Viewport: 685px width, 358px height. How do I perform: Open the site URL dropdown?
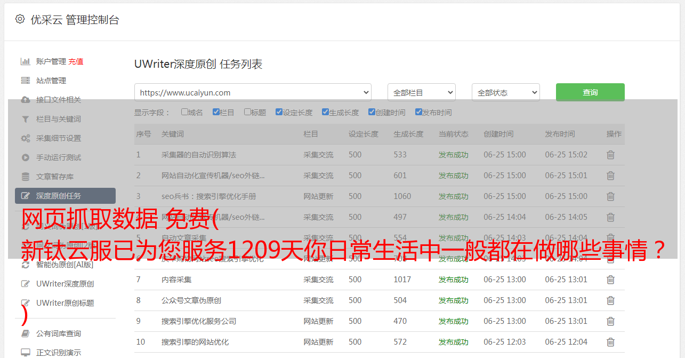coord(253,92)
